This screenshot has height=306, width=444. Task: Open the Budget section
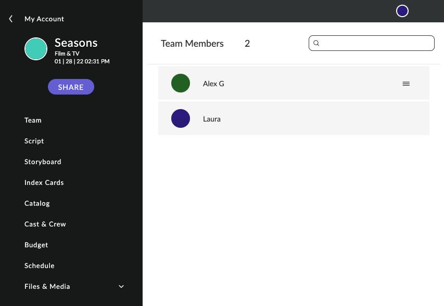[36, 245]
